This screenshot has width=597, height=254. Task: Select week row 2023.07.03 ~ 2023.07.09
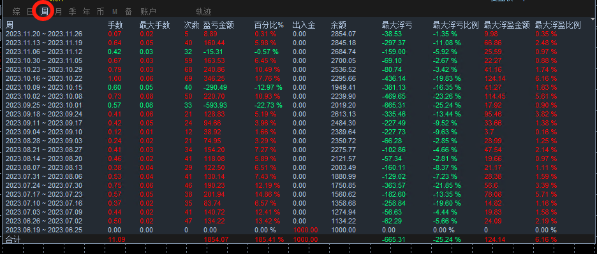tap(298, 212)
